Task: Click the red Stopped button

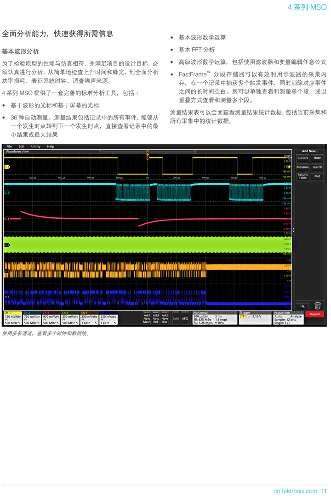Action: tap(314, 314)
